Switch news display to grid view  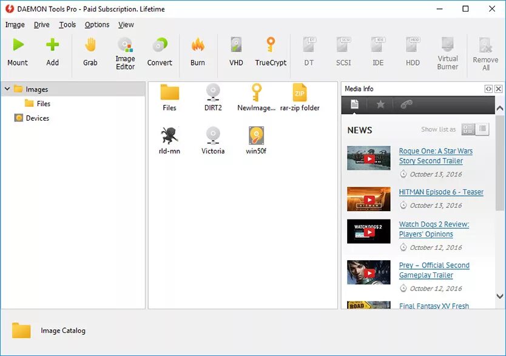[x=468, y=129]
